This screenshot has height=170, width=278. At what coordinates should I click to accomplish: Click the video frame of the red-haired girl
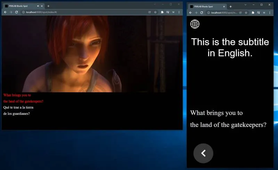pos(92,54)
